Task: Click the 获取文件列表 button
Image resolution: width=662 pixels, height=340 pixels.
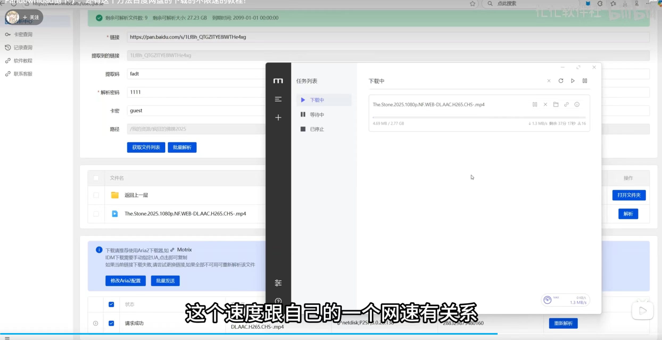Action: click(146, 147)
